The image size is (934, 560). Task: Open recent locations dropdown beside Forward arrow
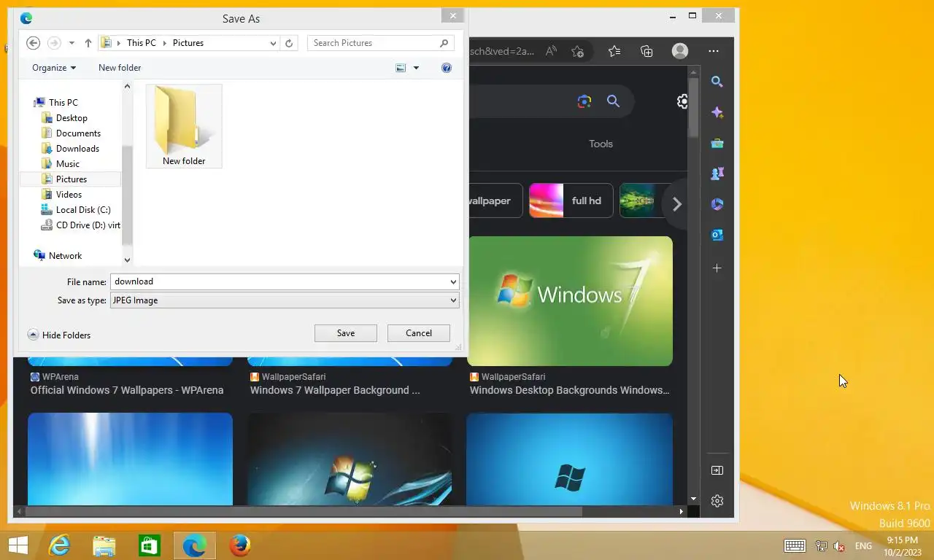point(72,43)
